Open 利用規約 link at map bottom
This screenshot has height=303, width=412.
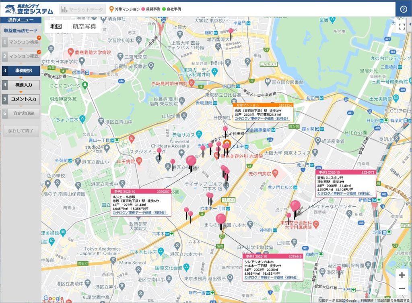pyautogui.click(x=367, y=300)
